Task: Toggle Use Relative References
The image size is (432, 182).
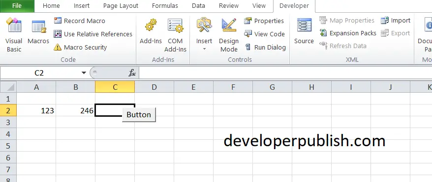Action: point(93,34)
